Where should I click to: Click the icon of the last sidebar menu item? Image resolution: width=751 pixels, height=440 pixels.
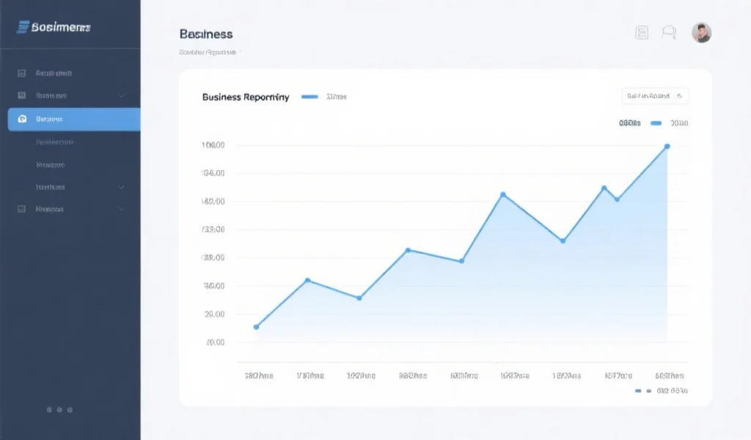[x=22, y=209]
